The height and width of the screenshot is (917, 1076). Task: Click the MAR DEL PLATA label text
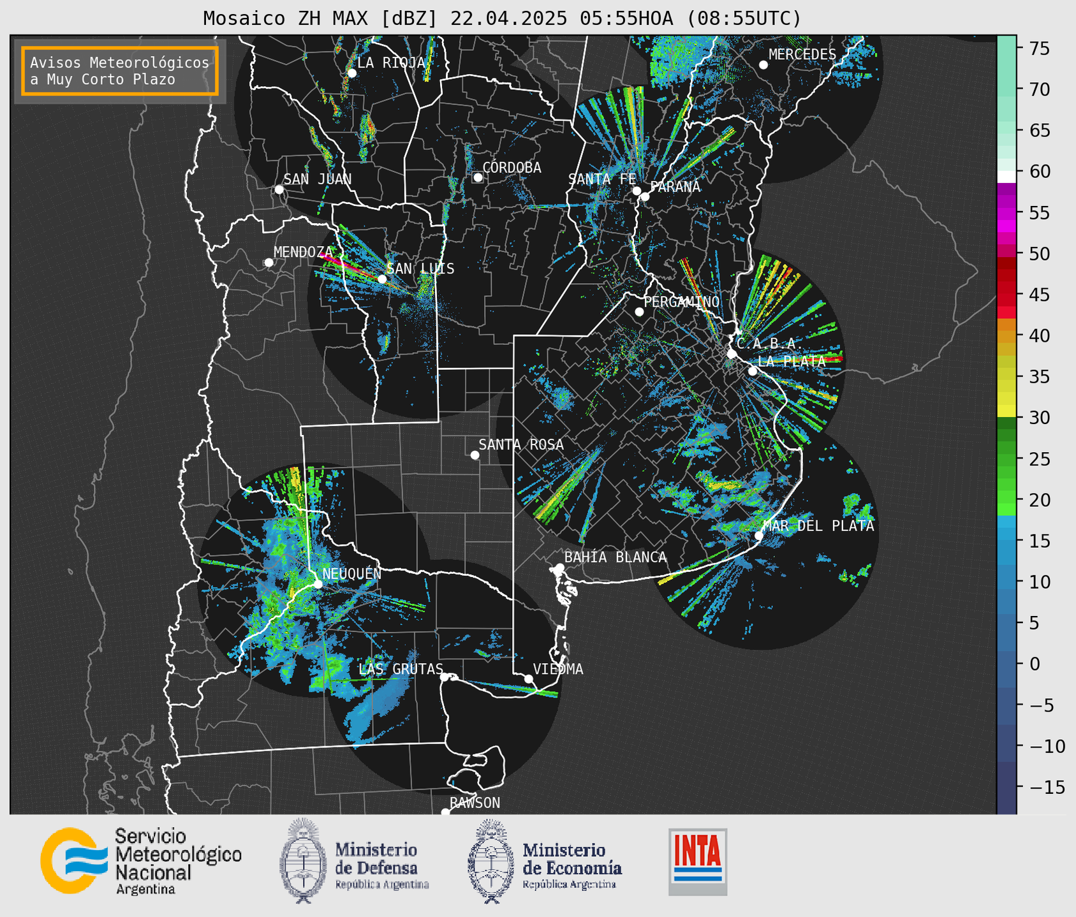coord(818,526)
